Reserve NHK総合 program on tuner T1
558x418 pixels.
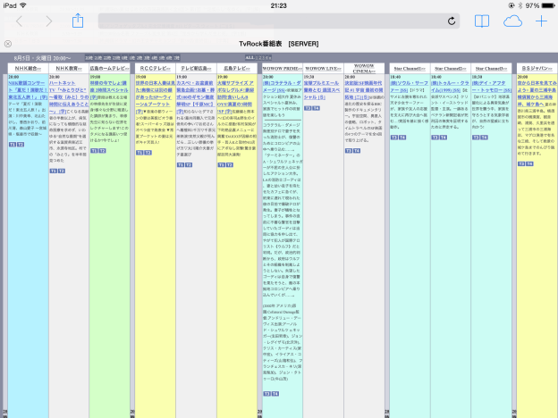(13, 145)
